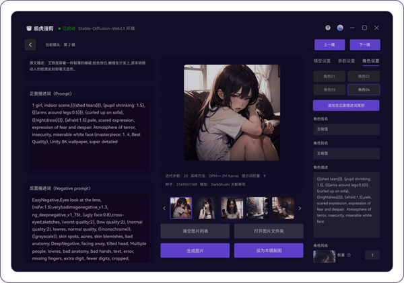404x283 pixels.
Task: Switch to 模型设置 tab
Action: pos(323,60)
